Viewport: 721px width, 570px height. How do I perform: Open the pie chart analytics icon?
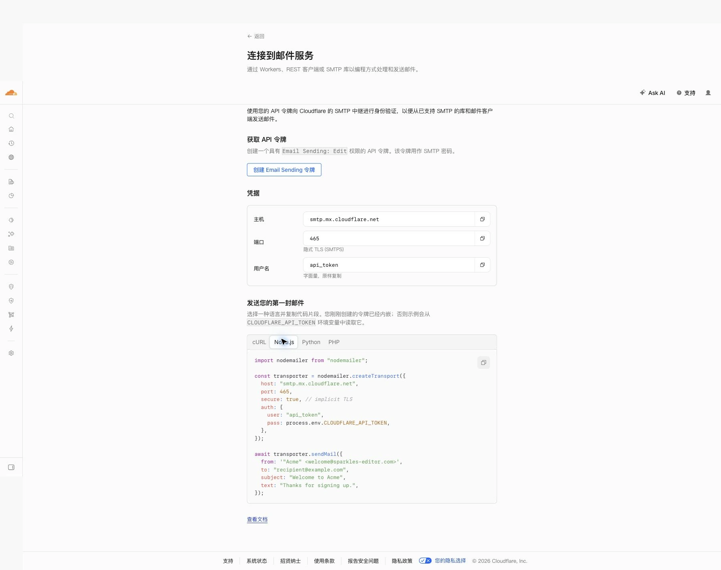pos(11,195)
